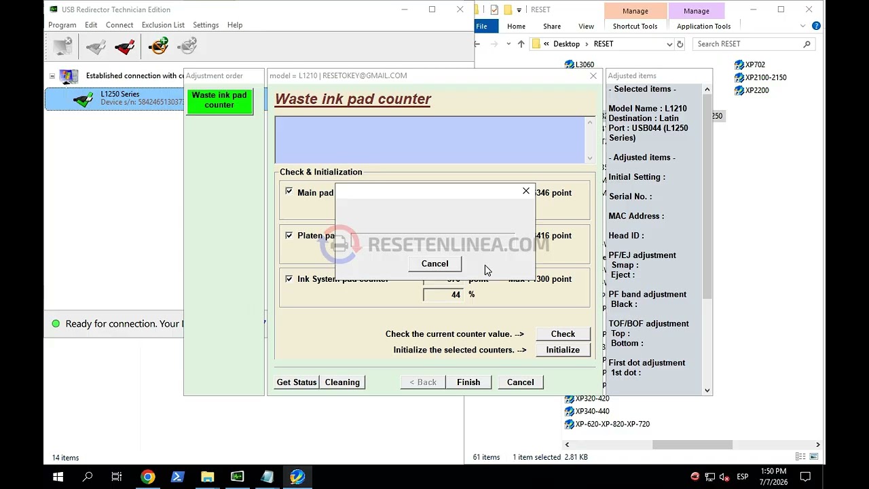The height and width of the screenshot is (489, 869).
Task: Open the Program menu in USB Redirector
Action: 62,25
